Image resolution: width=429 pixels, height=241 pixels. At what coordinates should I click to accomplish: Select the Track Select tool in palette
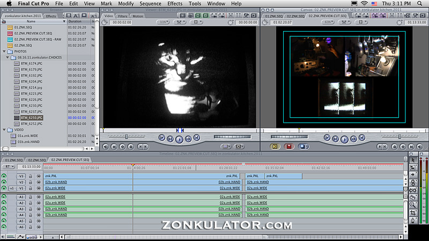click(x=413, y=175)
